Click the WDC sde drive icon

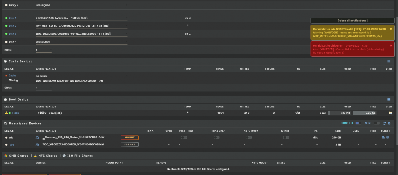tap(37, 144)
